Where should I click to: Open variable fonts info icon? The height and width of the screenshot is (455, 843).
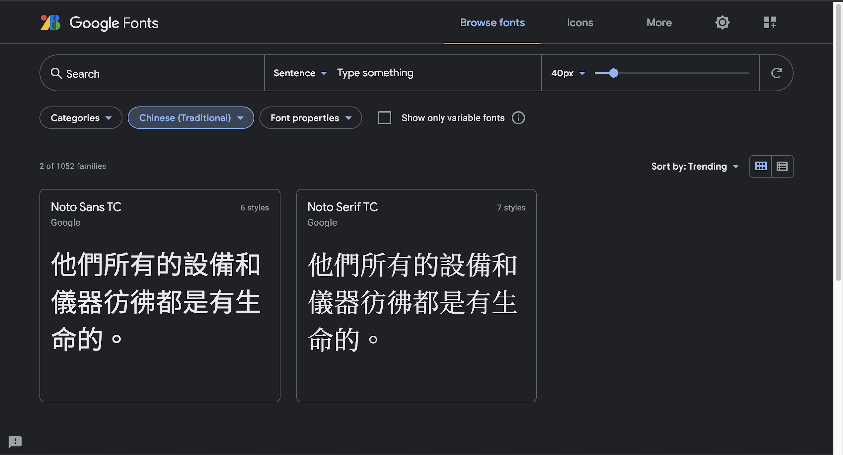click(x=518, y=118)
